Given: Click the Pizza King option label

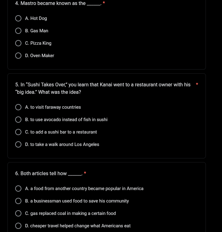Looking at the screenshot, I should [x=38, y=43].
